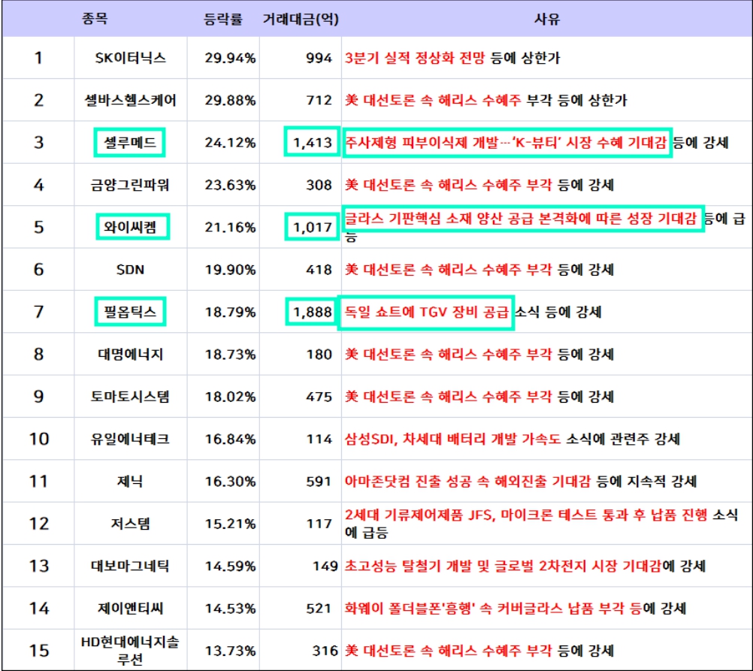Click trading value 1,413

click(x=313, y=143)
